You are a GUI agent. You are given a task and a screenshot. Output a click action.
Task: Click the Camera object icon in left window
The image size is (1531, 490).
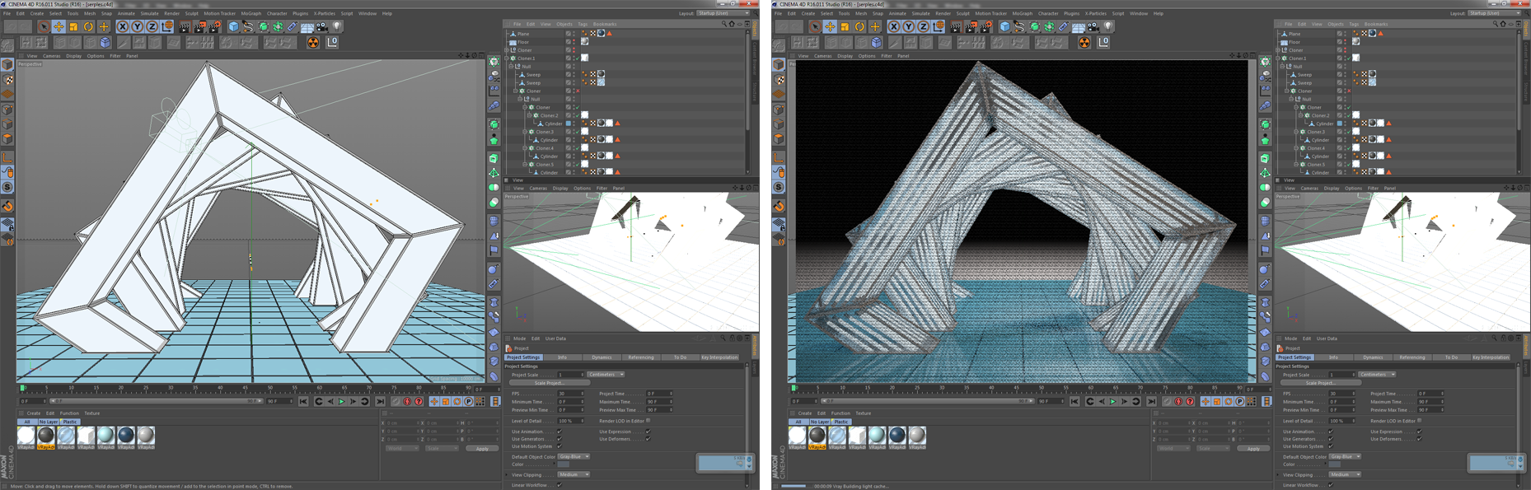coord(321,26)
